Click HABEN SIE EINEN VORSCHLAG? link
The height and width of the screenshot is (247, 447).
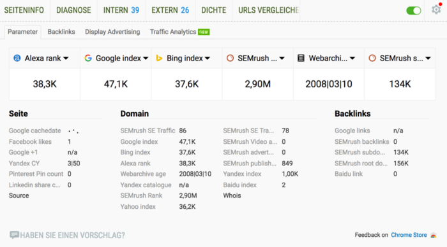tap(72, 236)
